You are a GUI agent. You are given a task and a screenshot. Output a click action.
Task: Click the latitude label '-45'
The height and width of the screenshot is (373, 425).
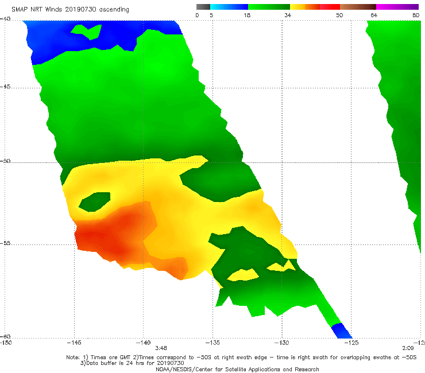coord(5,87)
